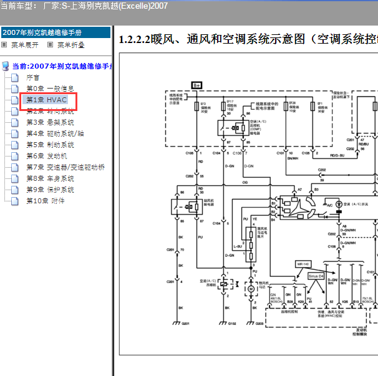Viewport: 378px width, 376px height.
Task: Click the page icon next to 第10章 附件
Action: coord(15,201)
